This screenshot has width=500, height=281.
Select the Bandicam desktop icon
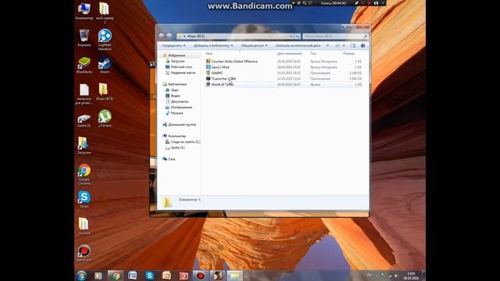[x=84, y=253]
